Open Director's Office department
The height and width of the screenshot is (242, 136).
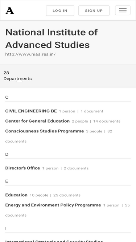pyautogui.click(x=22, y=168)
